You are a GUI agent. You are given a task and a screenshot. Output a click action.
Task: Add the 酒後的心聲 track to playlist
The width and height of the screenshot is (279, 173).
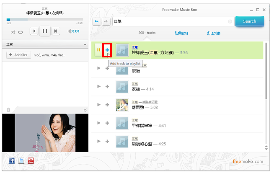tap(107, 141)
